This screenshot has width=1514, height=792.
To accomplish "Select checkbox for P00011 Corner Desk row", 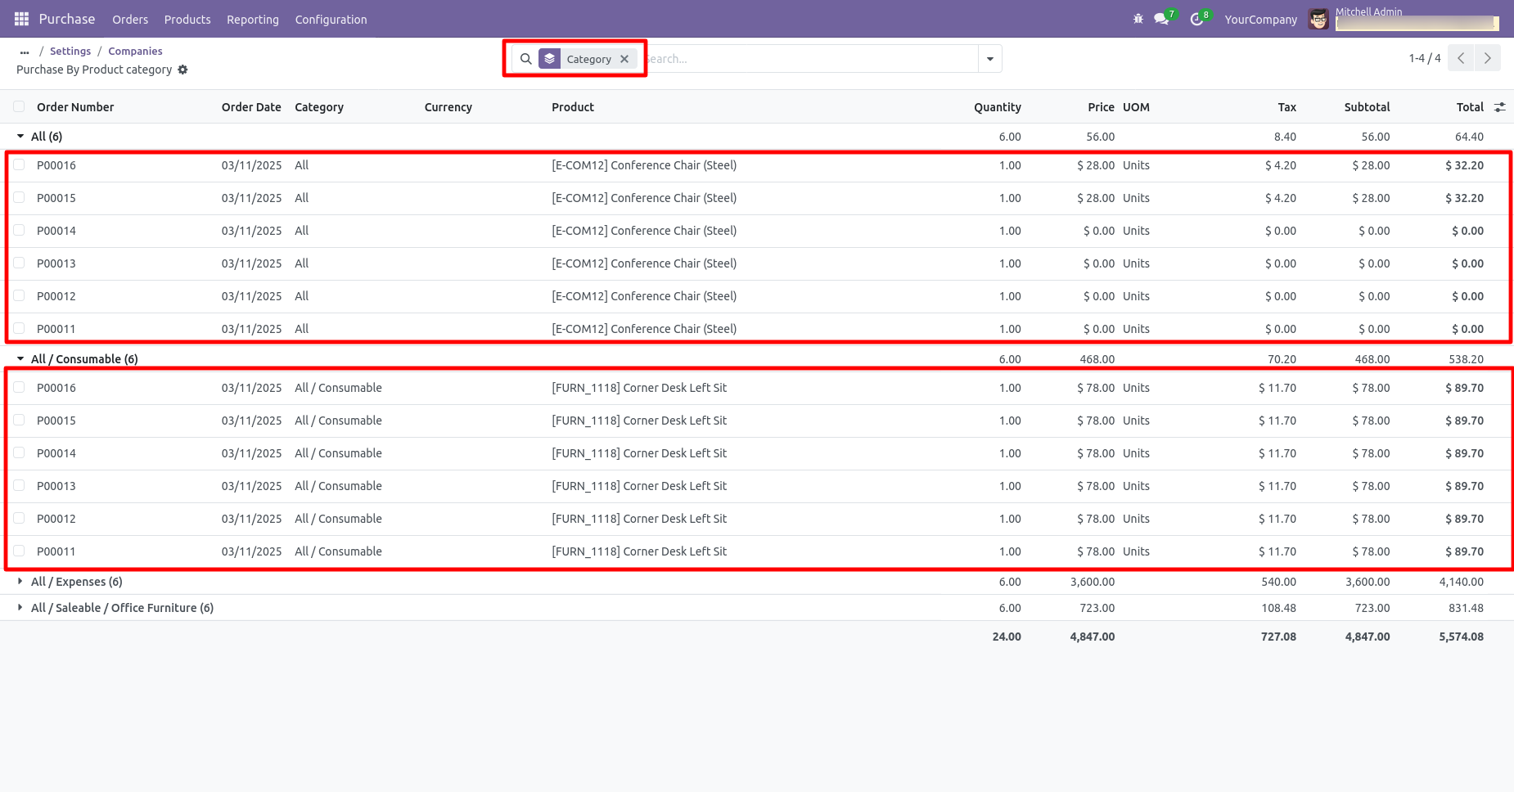I will click(19, 551).
